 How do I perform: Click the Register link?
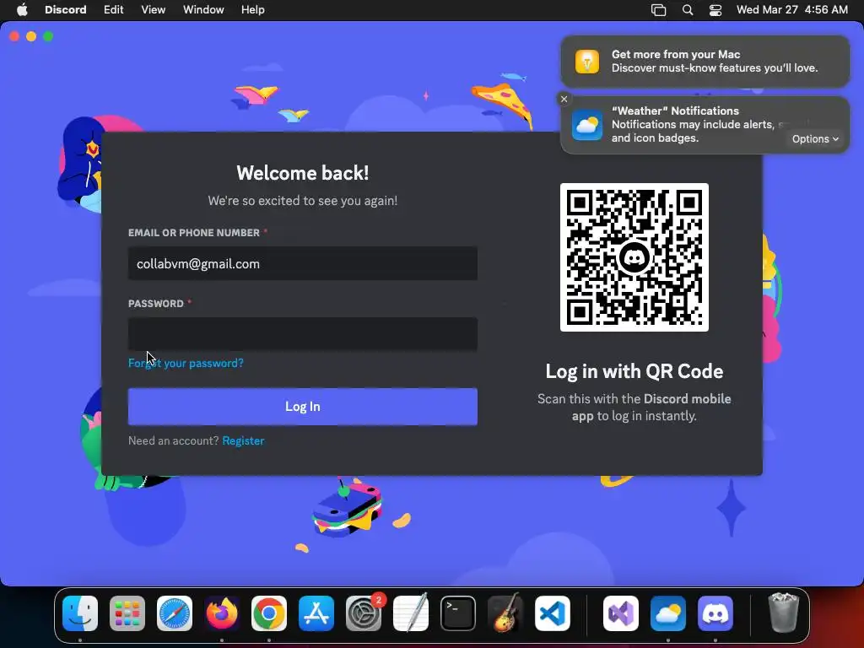coord(243,440)
